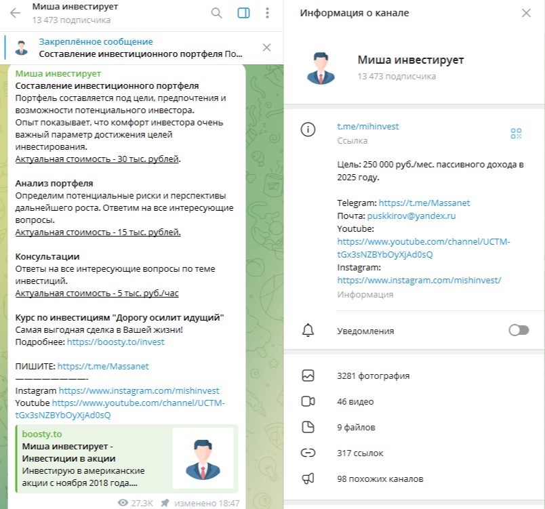This screenshot has width=545, height=509.
Task: Click text 'Актуальная стоимость - 15 тыс. рублей.'
Action: click(98, 232)
